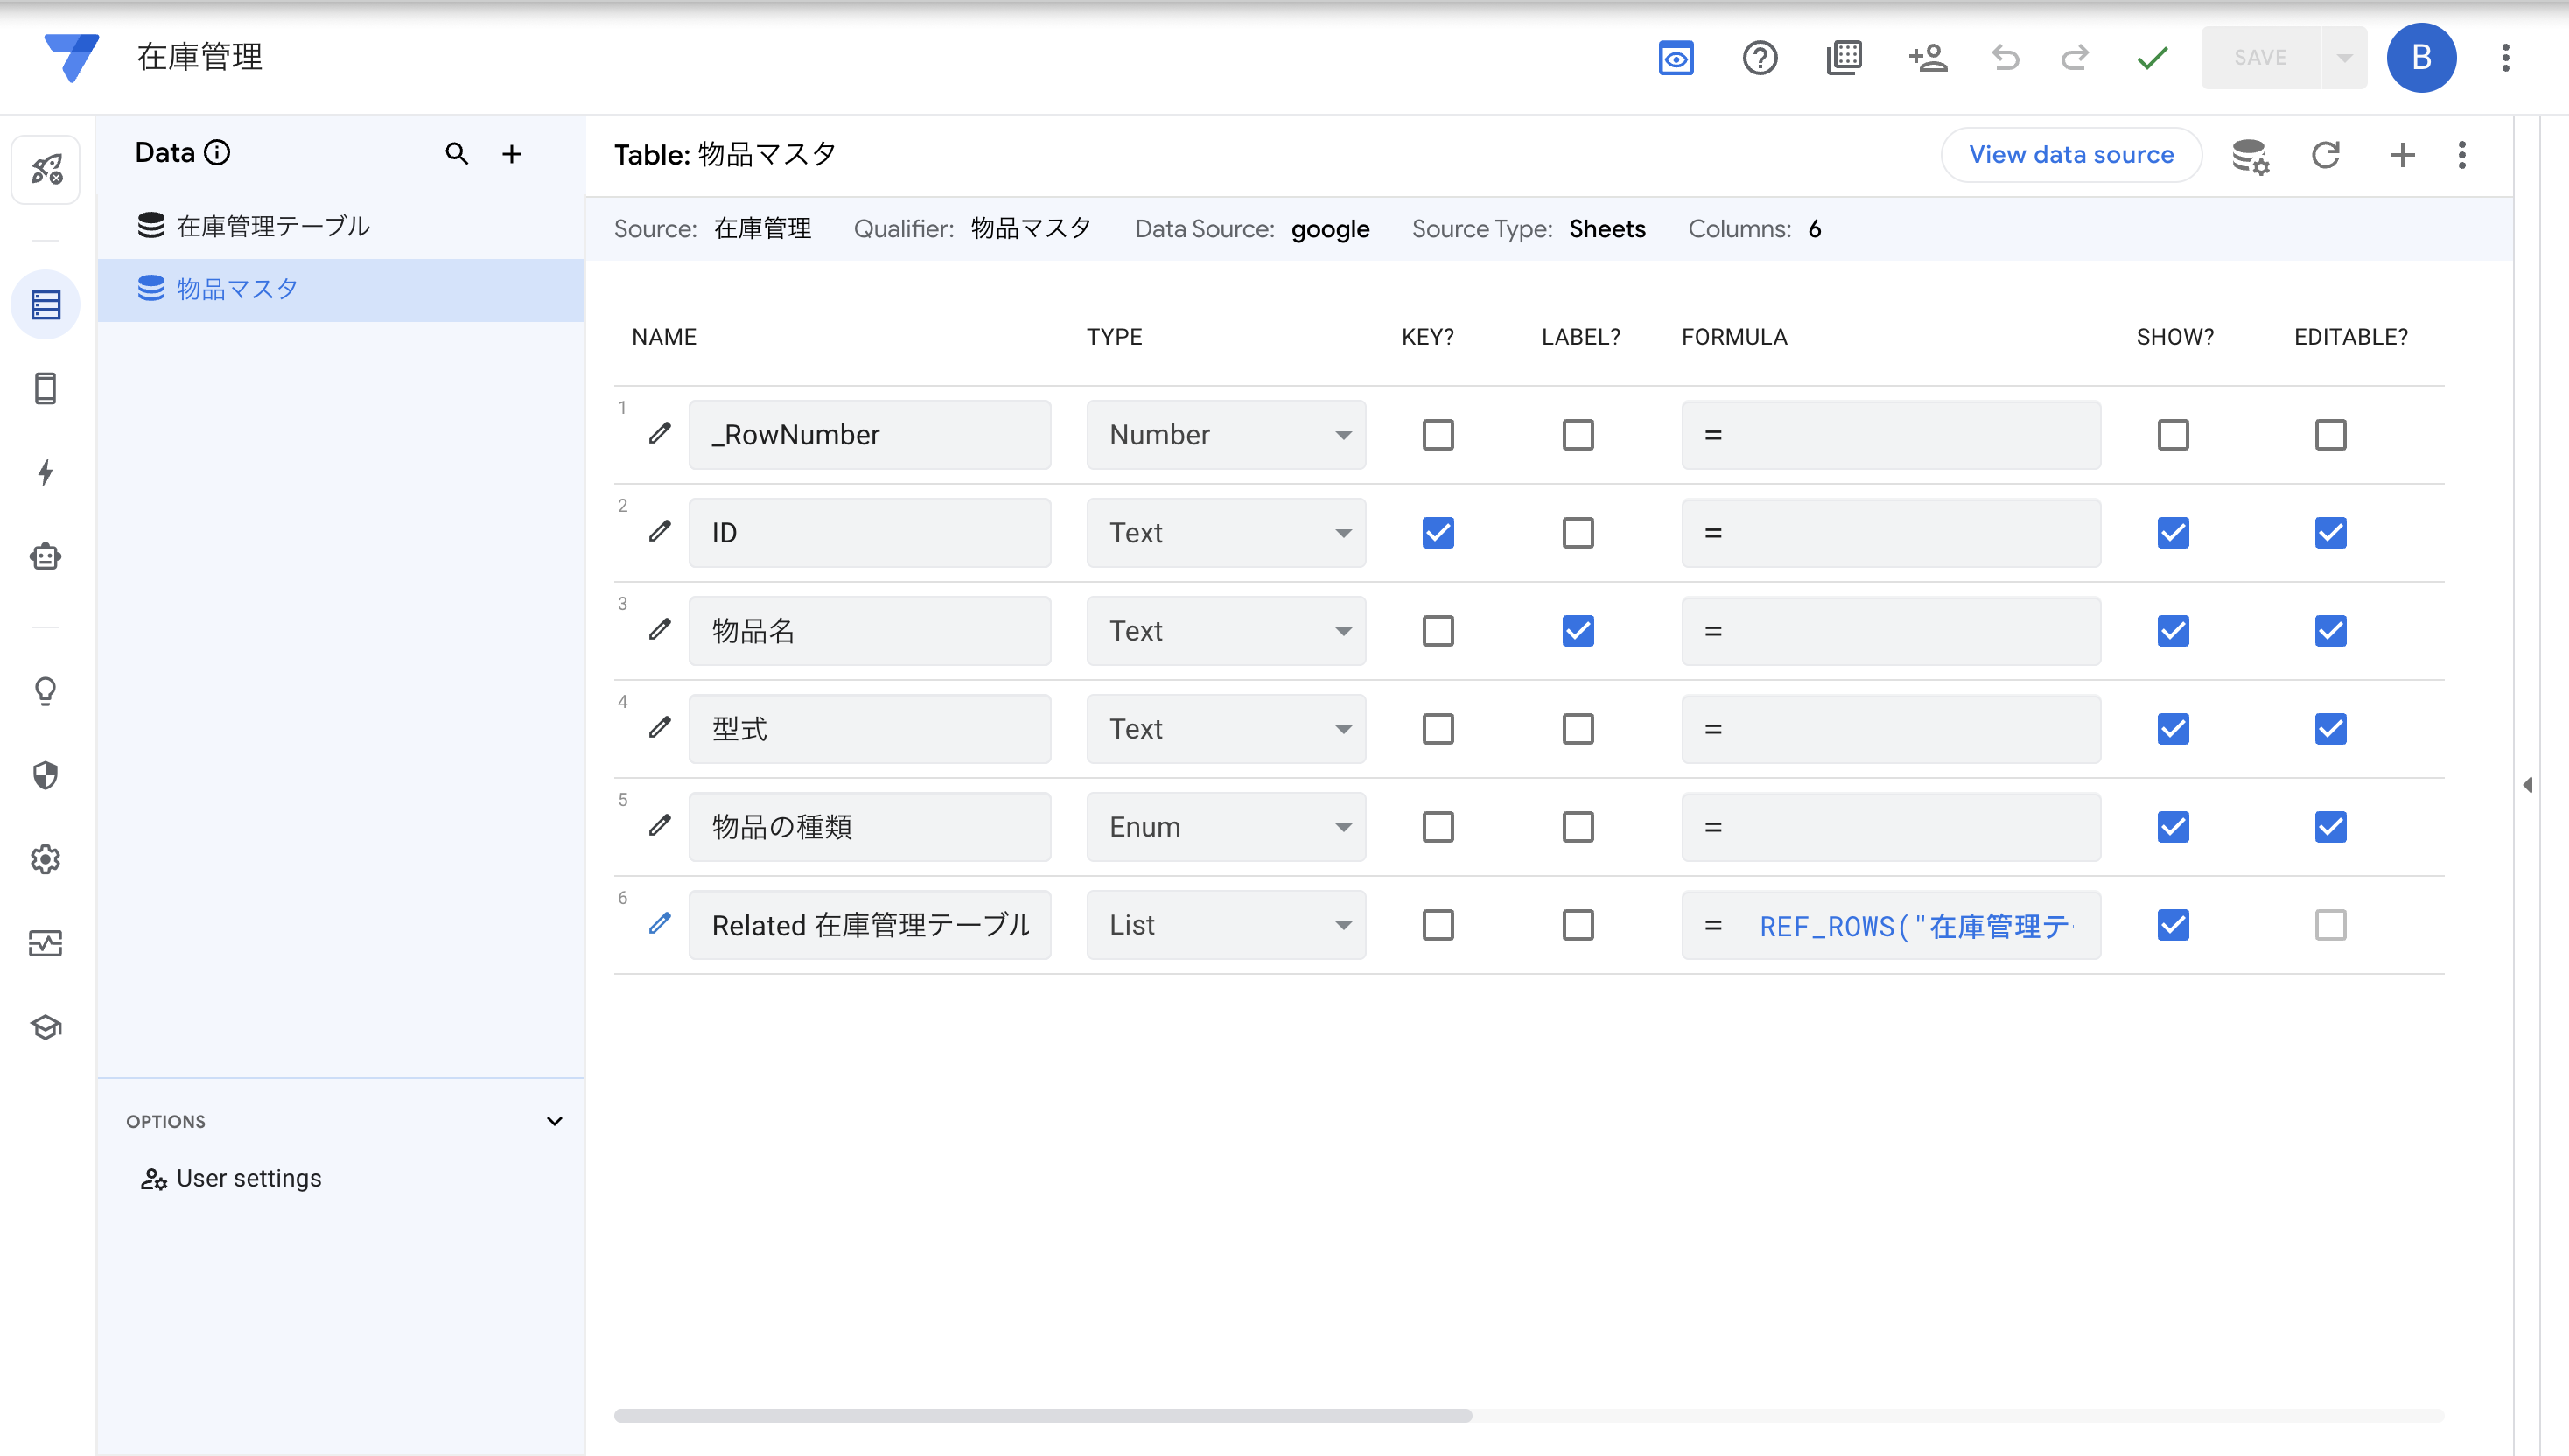The height and width of the screenshot is (1456, 2569).
Task: Open the SAVE button dropdown arrow
Action: (x=2344, y=58)
